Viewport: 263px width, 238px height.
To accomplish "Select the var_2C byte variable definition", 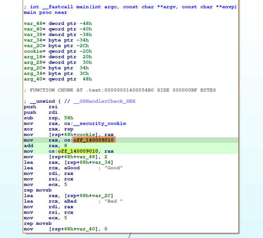I will pyautogui.click(x=31, y=46).
